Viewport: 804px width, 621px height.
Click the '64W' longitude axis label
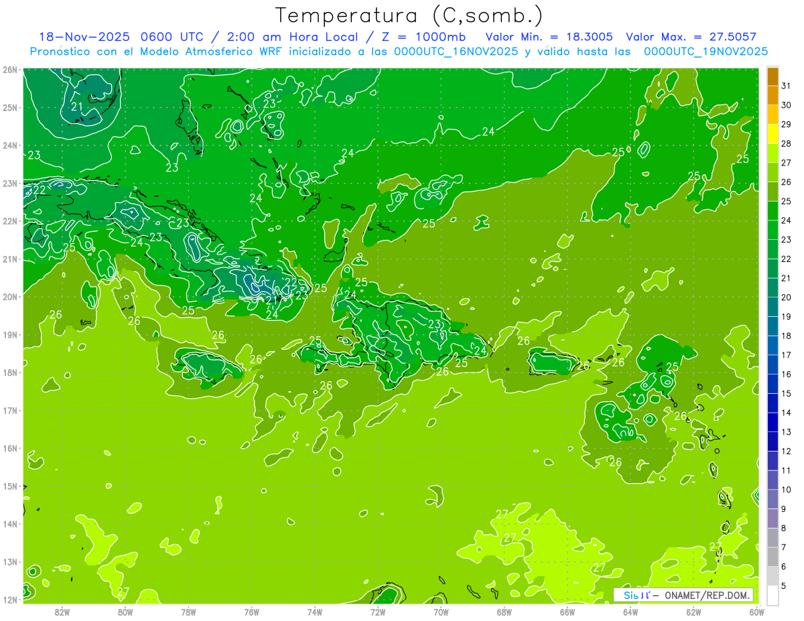pos(630,612)
